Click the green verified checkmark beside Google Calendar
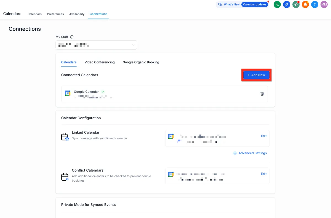Viewport: 331px width, 218px height. pos(103,92)
